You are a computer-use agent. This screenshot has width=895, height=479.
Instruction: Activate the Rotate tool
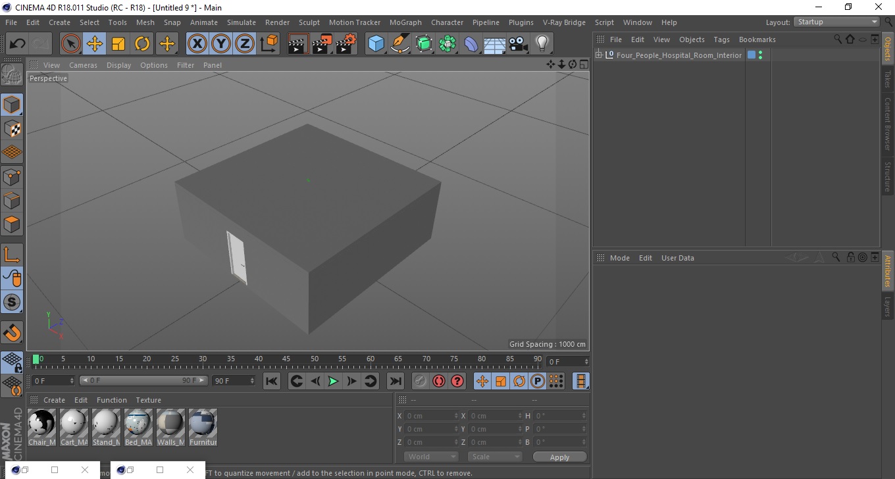[x=142, y=44]
